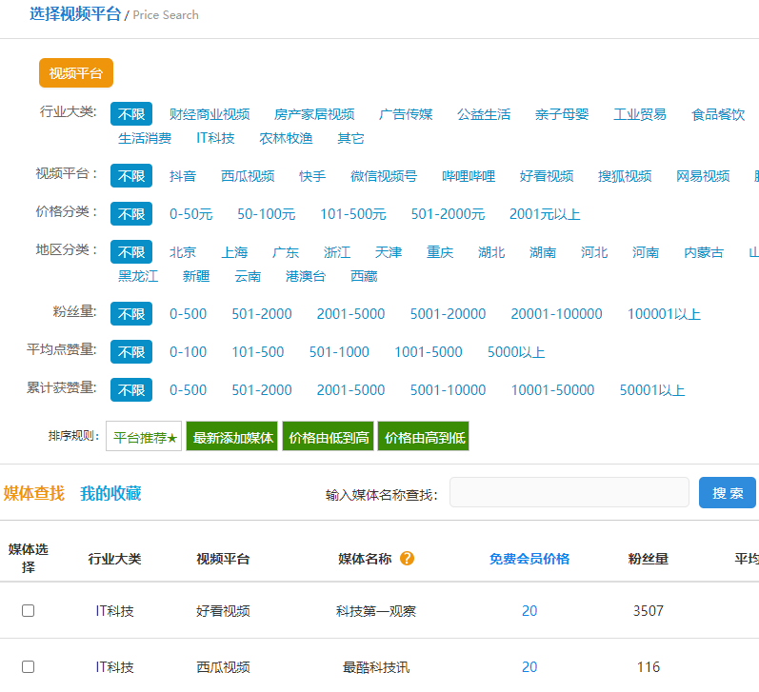759x692 pixels.
Task: Select 快手 video platform
Action: (x=312, y=176)
